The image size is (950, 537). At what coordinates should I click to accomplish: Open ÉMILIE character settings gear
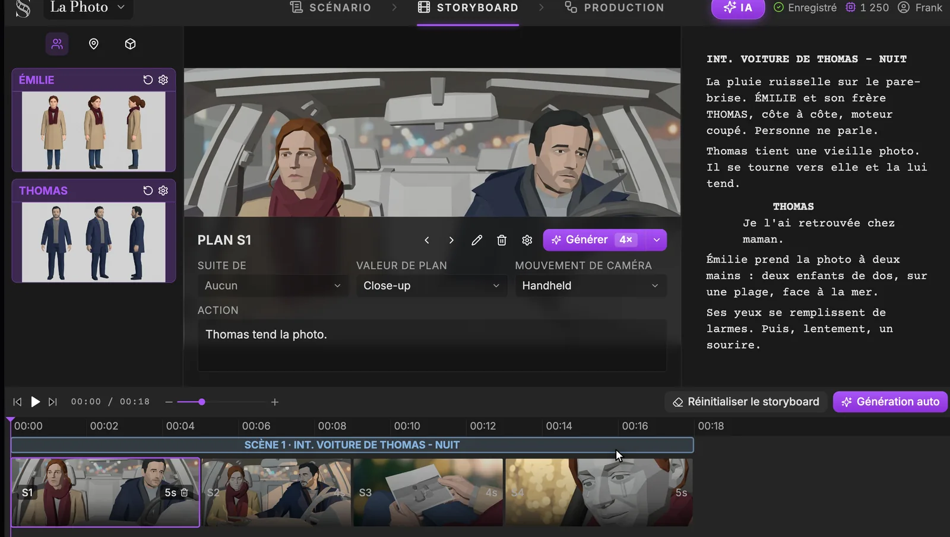163,80
